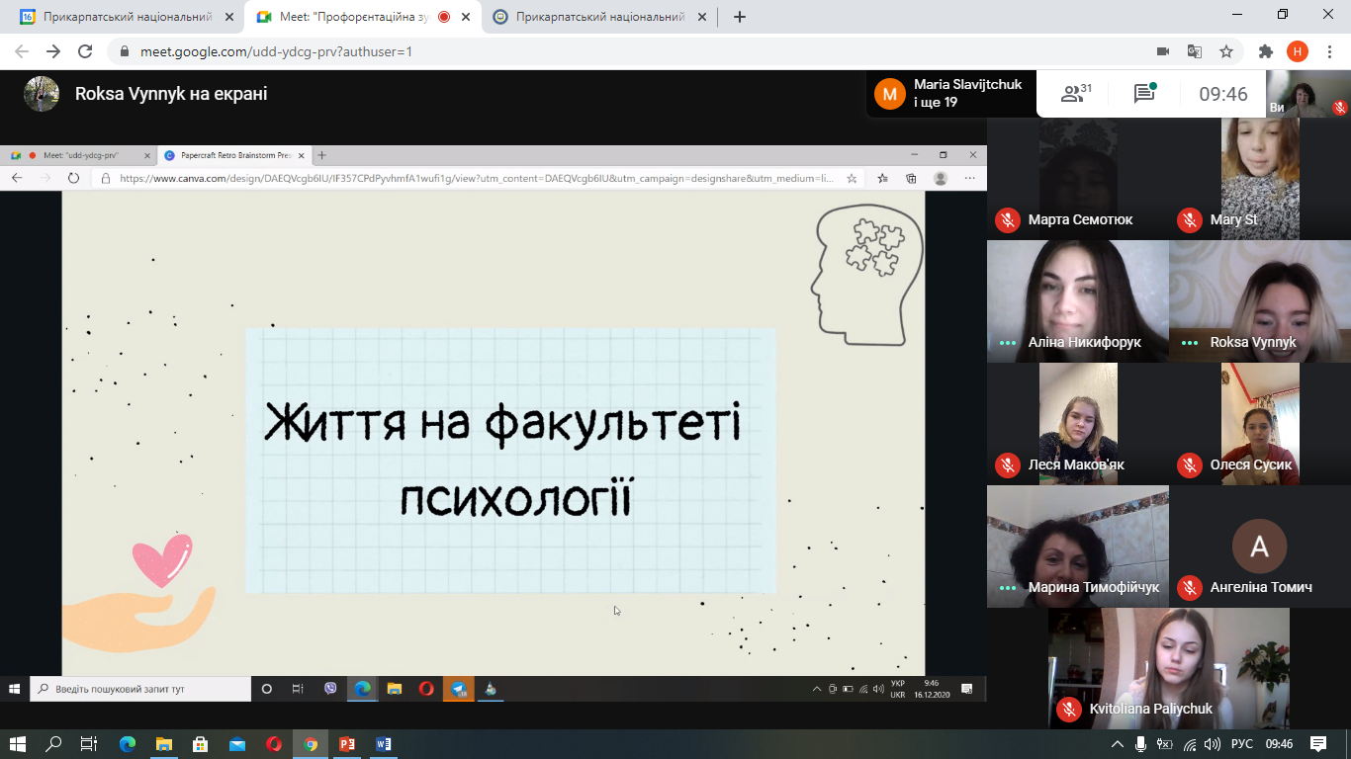Show hidden system tray icons
This screenshot has height=759, width=1351.
pyautogui.click(x=1117, y=744)
